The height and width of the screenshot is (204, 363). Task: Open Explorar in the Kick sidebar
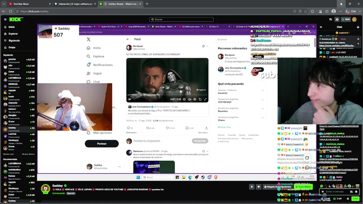point(11,34)
